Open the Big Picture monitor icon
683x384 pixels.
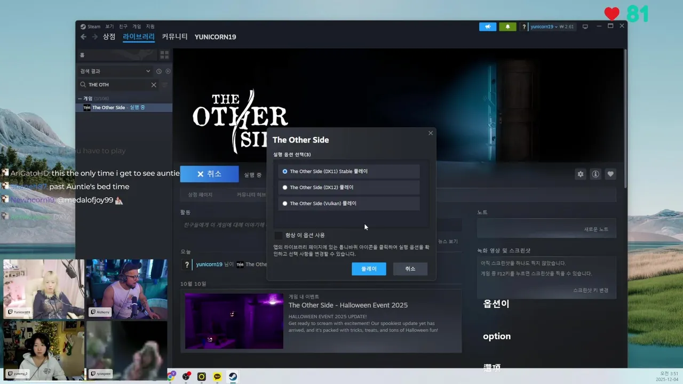coord(585,27)
